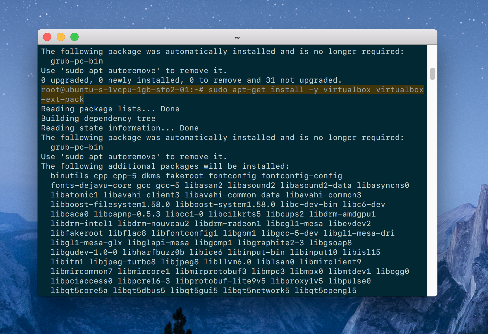
Task: Click 'libgsoap8' package name
Action: [x=330, y=243]
